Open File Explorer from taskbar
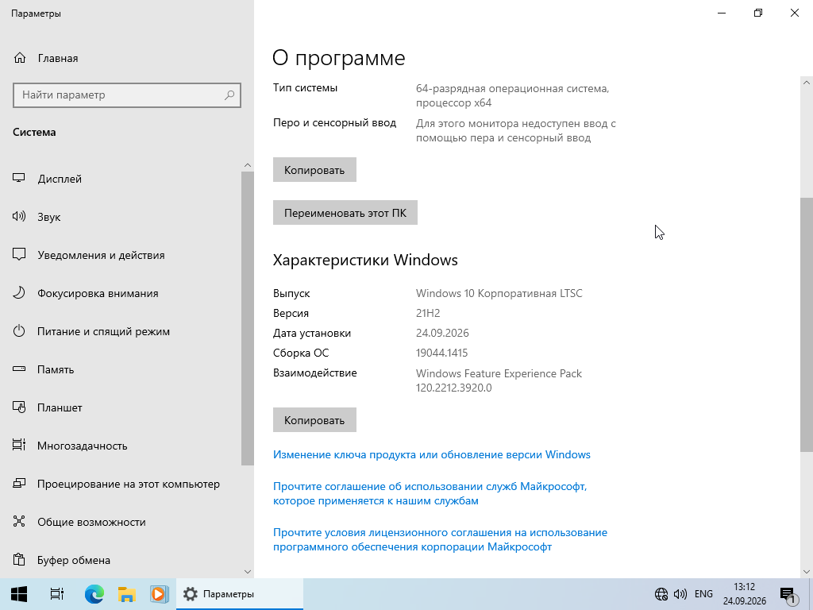This screenshot has height=610, width=813. 126,594
